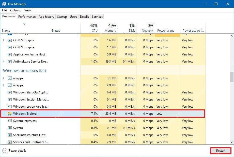This screenshot has height=157, width=234.
Task: Expand the 3.1 MB wsappx process
Action: point(4,78)
